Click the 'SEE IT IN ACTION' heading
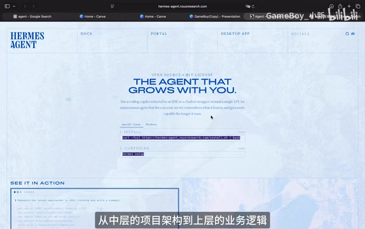The height and width of the screenshot is (229, 365). pyautogui.click(x=38, y=183)
